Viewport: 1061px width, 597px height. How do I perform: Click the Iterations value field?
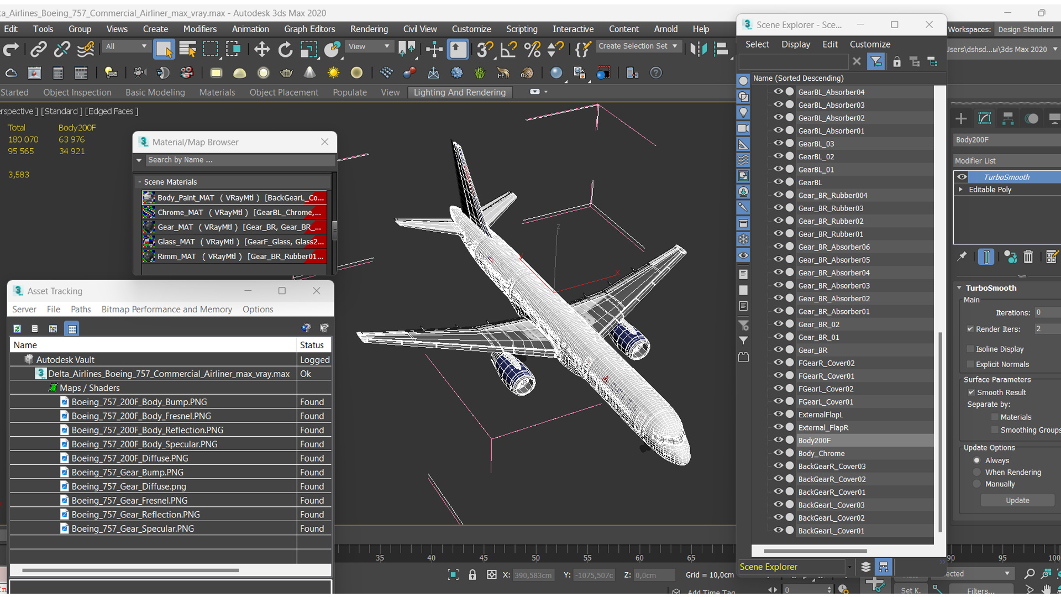[x=1047, y=312]
